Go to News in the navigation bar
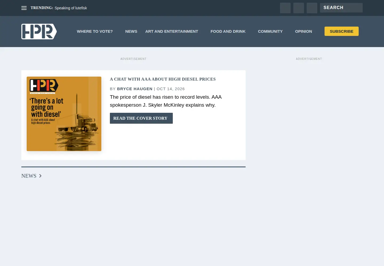This screenshot has height=266, width=384. point(131,31)
